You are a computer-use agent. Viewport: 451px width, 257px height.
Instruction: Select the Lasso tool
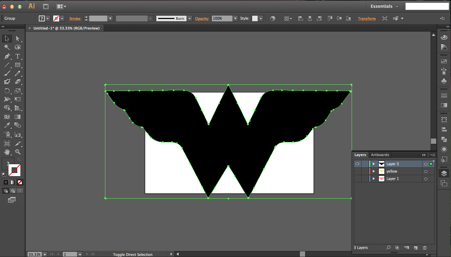tap(18, 47)
